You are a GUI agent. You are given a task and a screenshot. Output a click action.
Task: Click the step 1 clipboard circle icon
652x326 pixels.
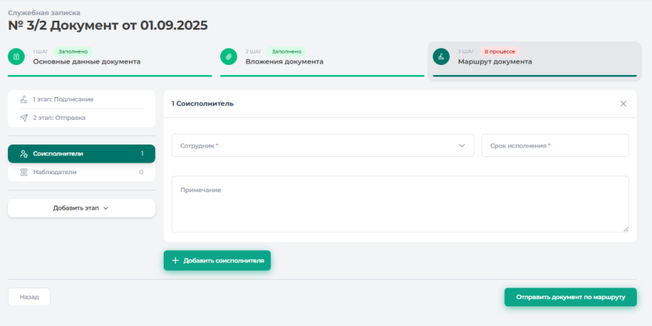[16, 56]
